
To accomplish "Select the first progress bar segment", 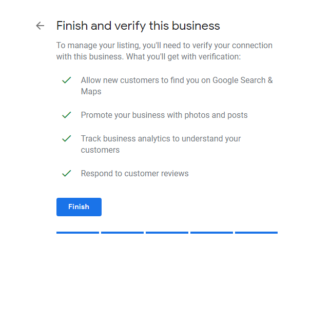I will pos(77,233).
